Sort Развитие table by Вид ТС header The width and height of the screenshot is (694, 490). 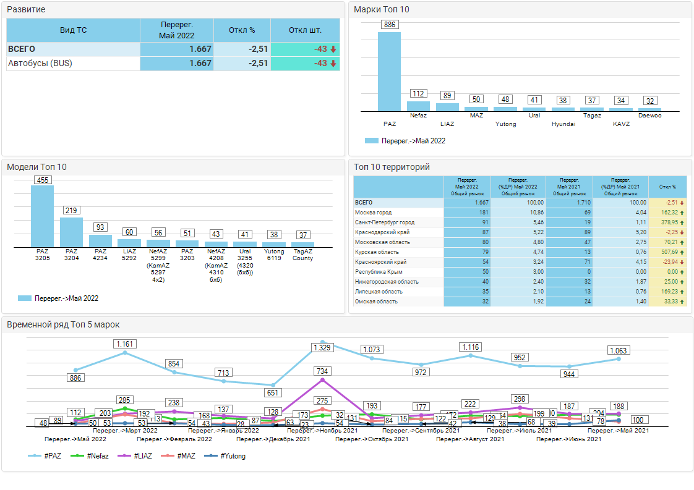click(x=73, y=30)
